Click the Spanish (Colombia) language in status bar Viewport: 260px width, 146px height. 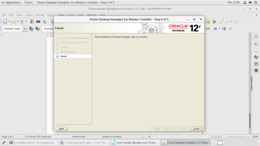[112, 137]
